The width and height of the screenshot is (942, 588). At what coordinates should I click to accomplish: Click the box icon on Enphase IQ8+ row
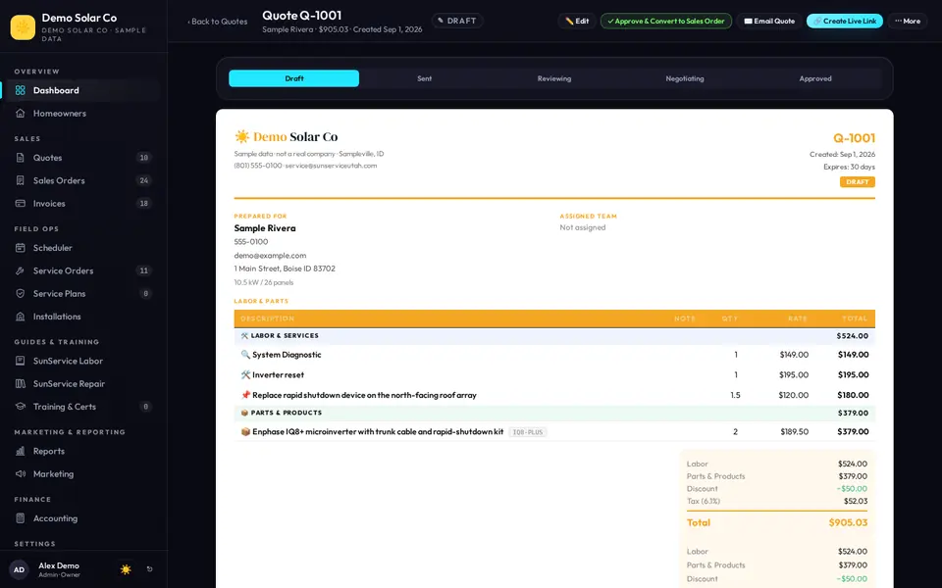click(x=245, y=431)
